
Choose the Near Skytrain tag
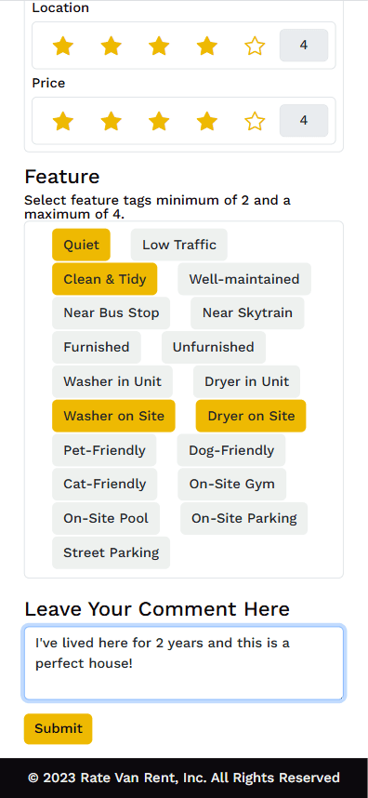coord(247,313)
